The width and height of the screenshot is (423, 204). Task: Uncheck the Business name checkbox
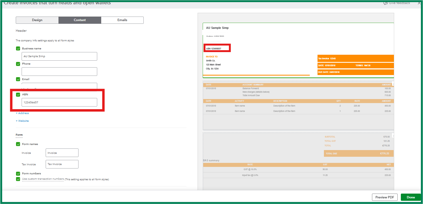point(18,49)
